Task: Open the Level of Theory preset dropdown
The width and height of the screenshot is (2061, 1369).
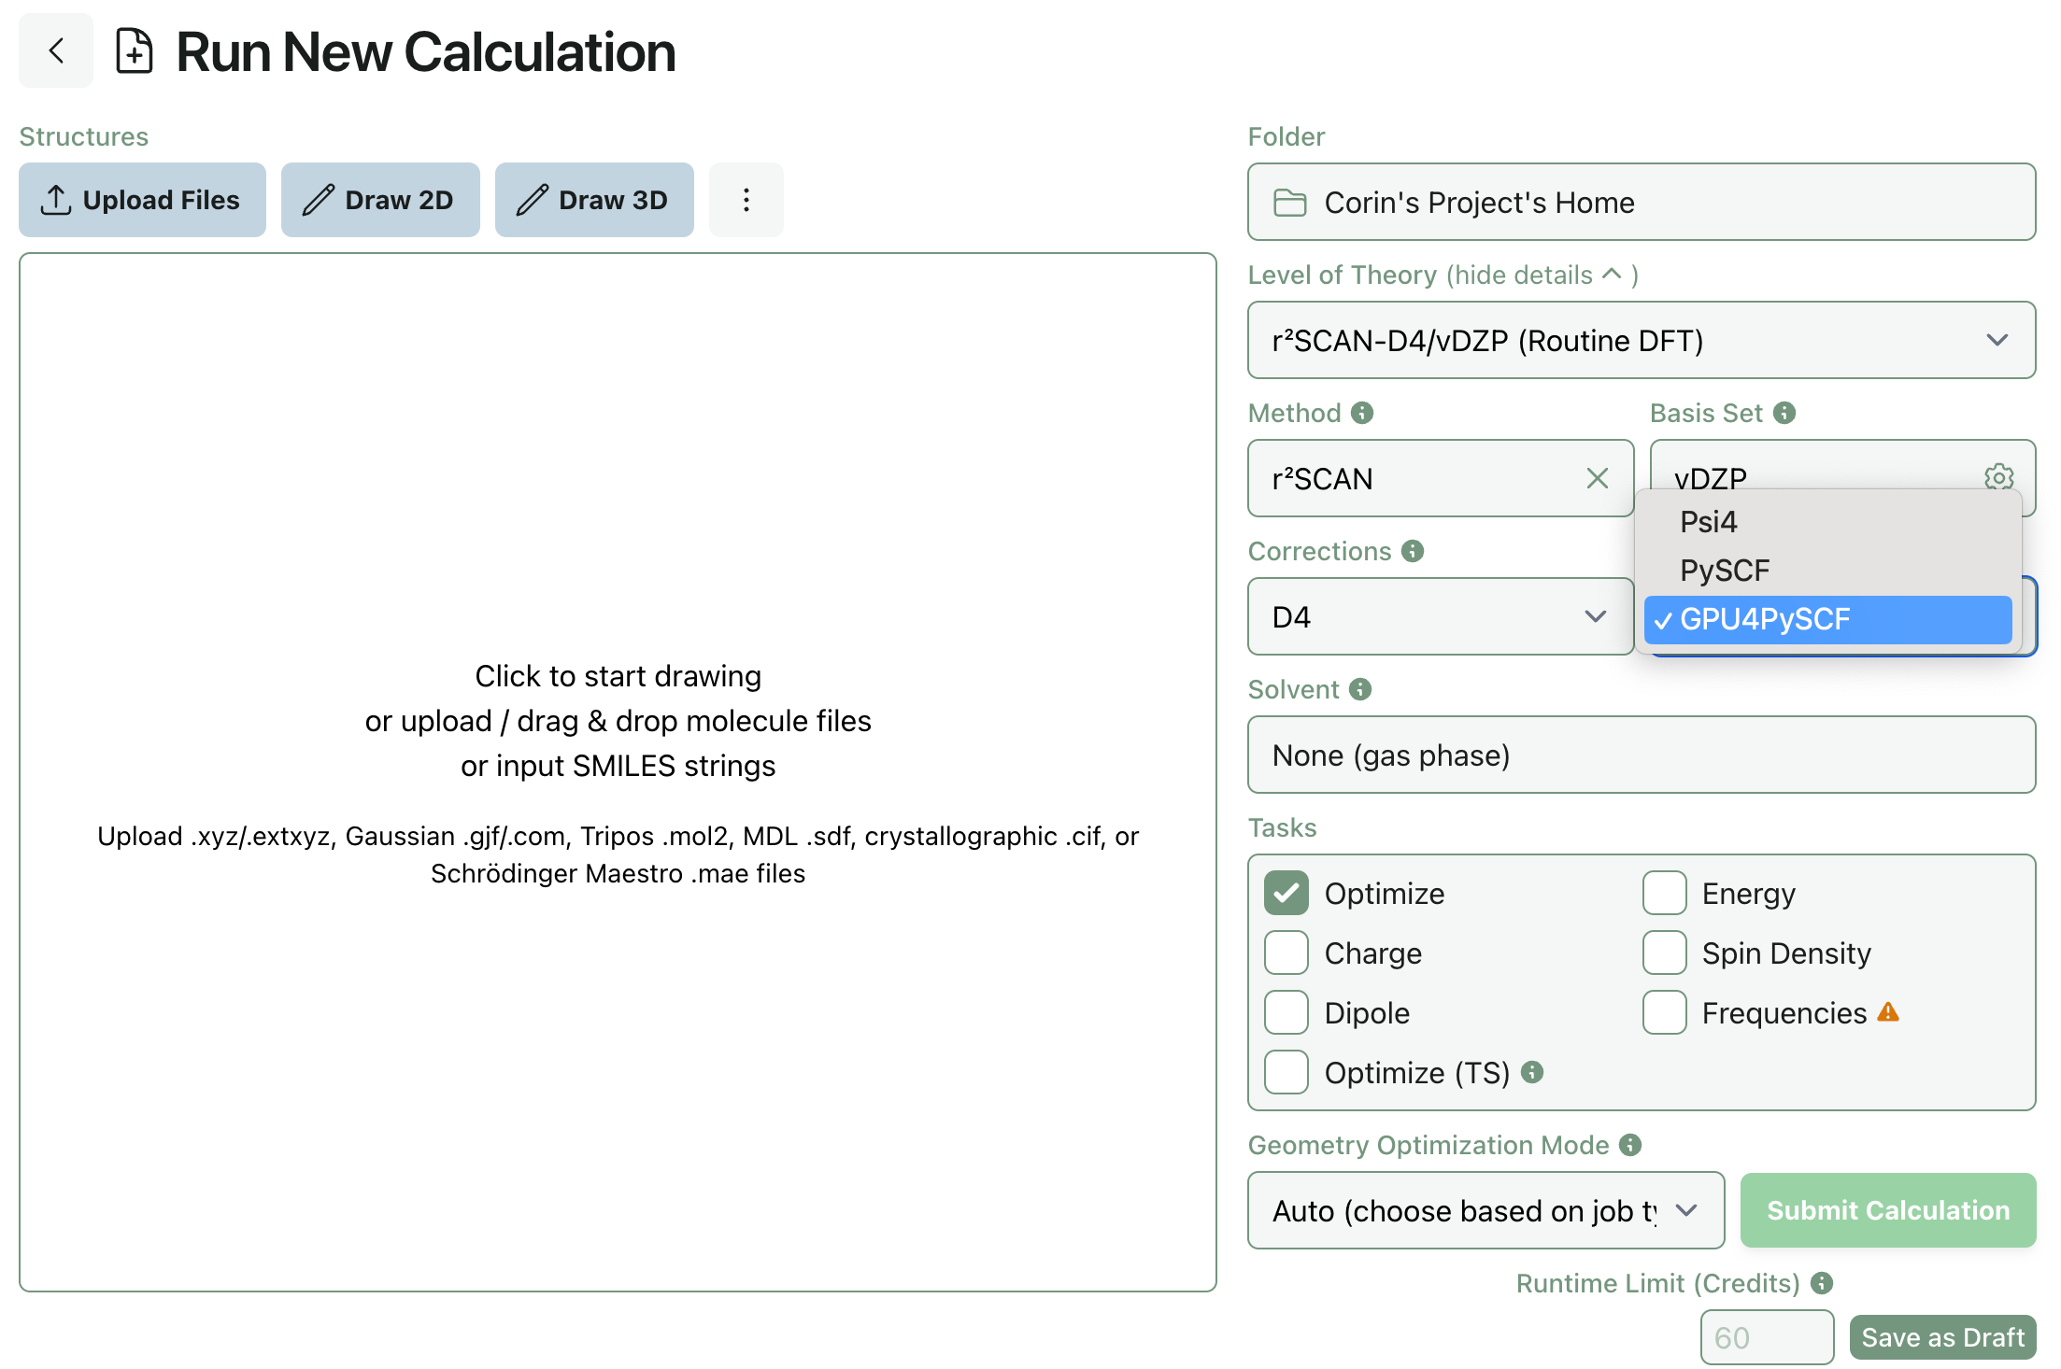Action: (1641, 340)
